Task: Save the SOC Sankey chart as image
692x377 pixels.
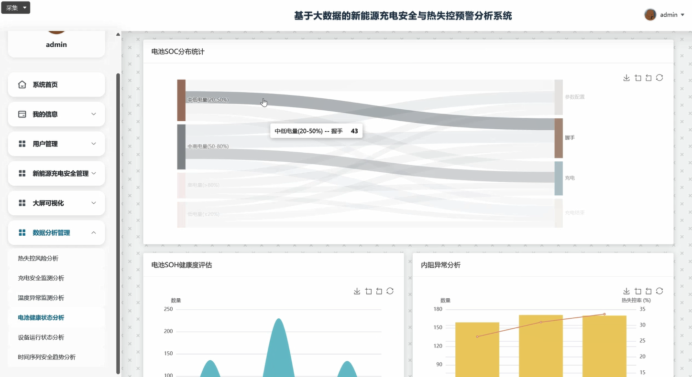Action: [626, 78]
